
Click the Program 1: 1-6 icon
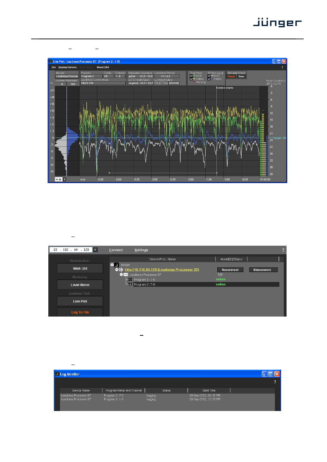130,280
